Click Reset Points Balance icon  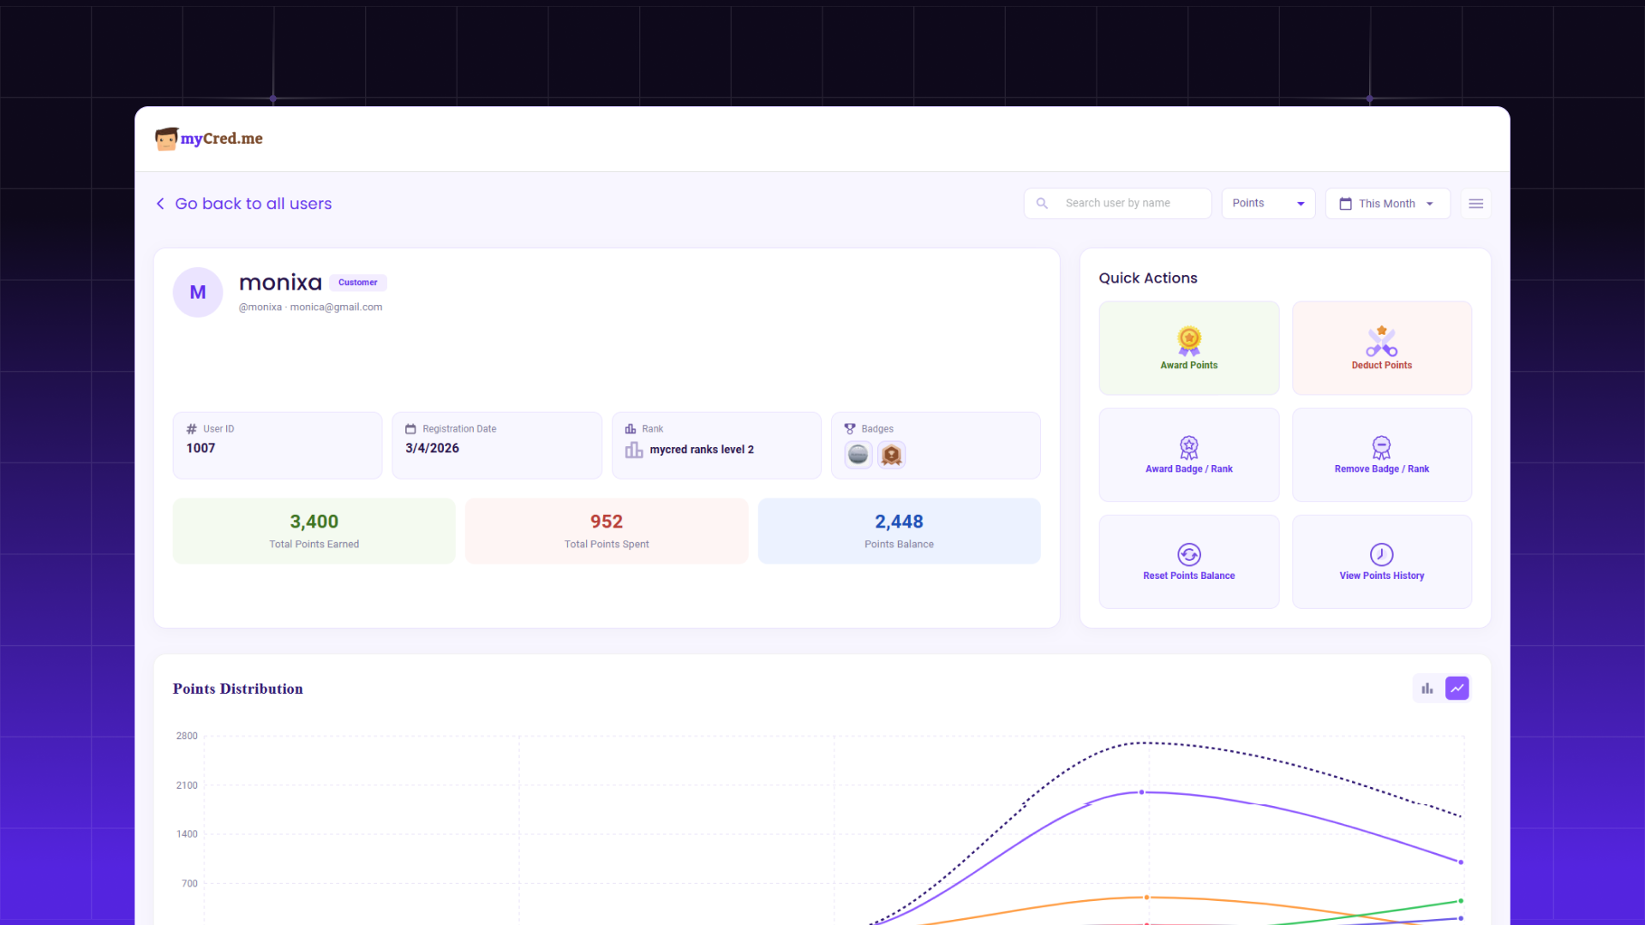tap(1188, 554)
